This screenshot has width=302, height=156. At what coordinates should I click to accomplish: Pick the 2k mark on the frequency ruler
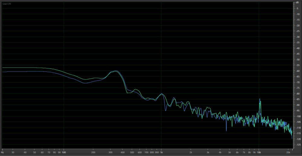pos(191,153)
